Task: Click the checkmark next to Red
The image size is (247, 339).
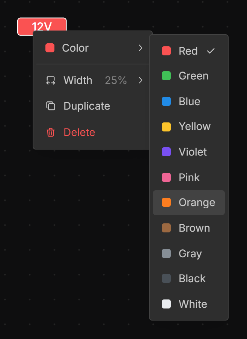Action: pos(211,51)
